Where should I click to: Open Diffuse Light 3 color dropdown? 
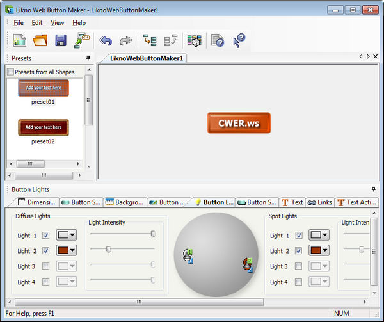click(x=67, y=266)
